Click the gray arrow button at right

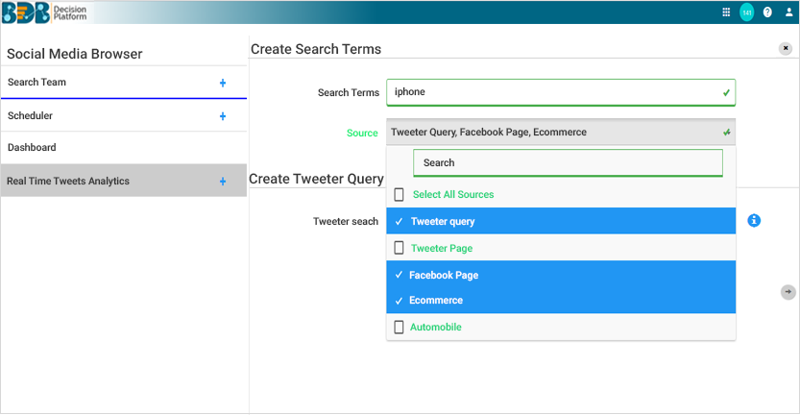(788, 292)
